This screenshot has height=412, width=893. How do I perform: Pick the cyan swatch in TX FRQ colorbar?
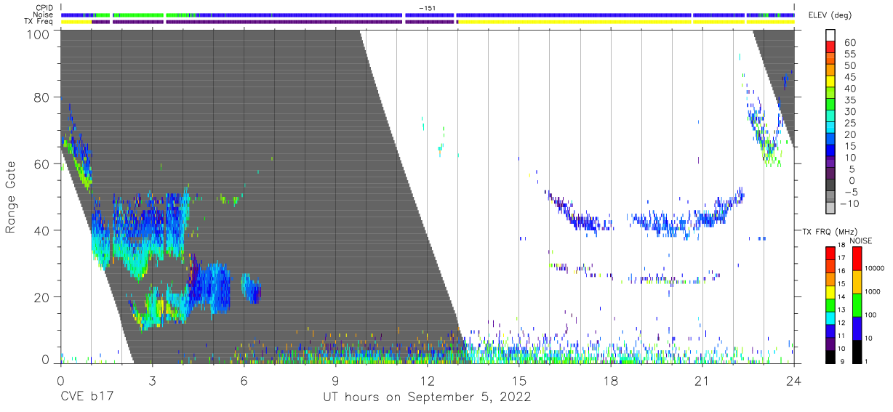pyautogui.click(x=830, y=318)
